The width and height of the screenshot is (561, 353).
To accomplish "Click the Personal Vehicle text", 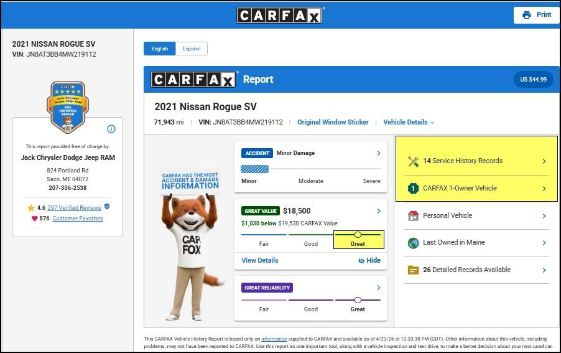I will 448,215.
